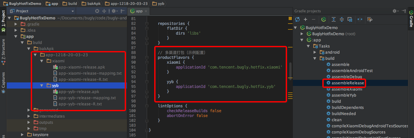Select app-yyb-release.apk file
This screenshot has height=138, width=414.
pyautogui.click(x=76, y=92)
